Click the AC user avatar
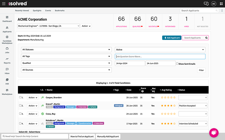Image resolution: width=225 pixels, height=140 pixels. 214,4
